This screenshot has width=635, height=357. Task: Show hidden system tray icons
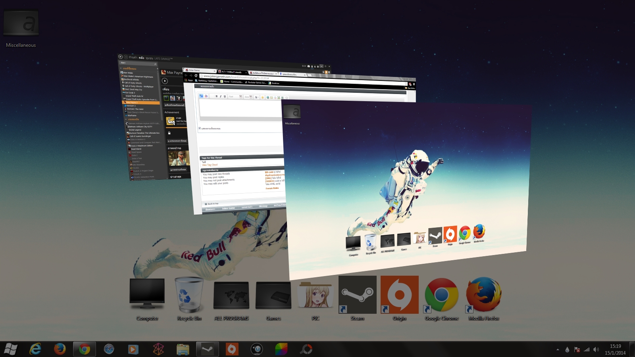click(558, 350)
